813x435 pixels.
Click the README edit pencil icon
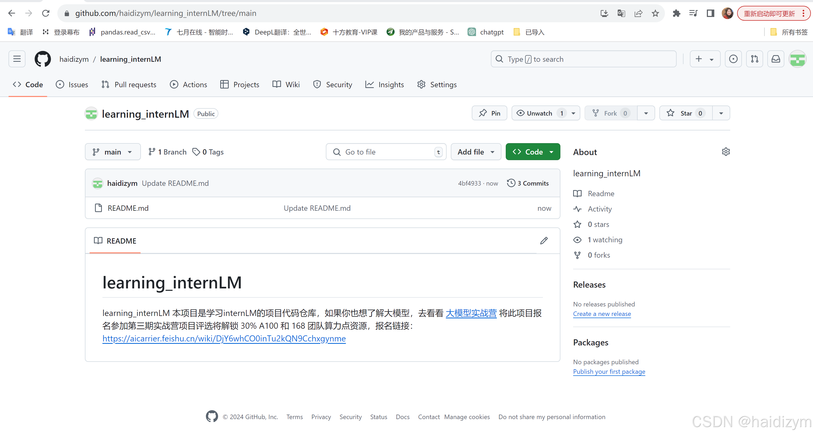pyautogui.click(x=544, y=241)
